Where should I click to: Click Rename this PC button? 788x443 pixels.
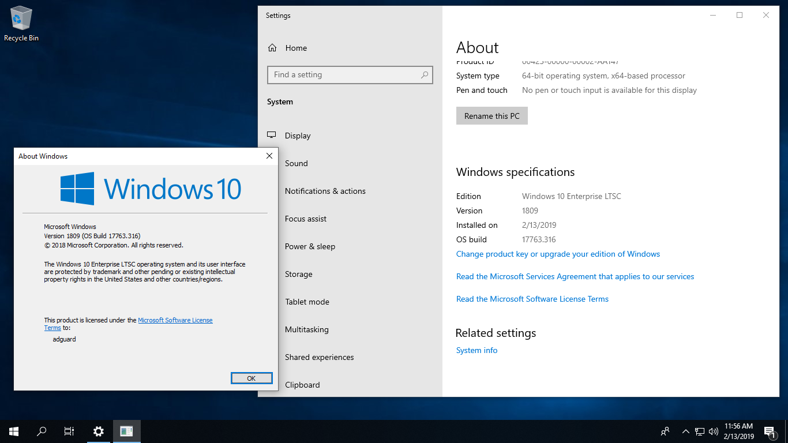click(x=492, y=116)
